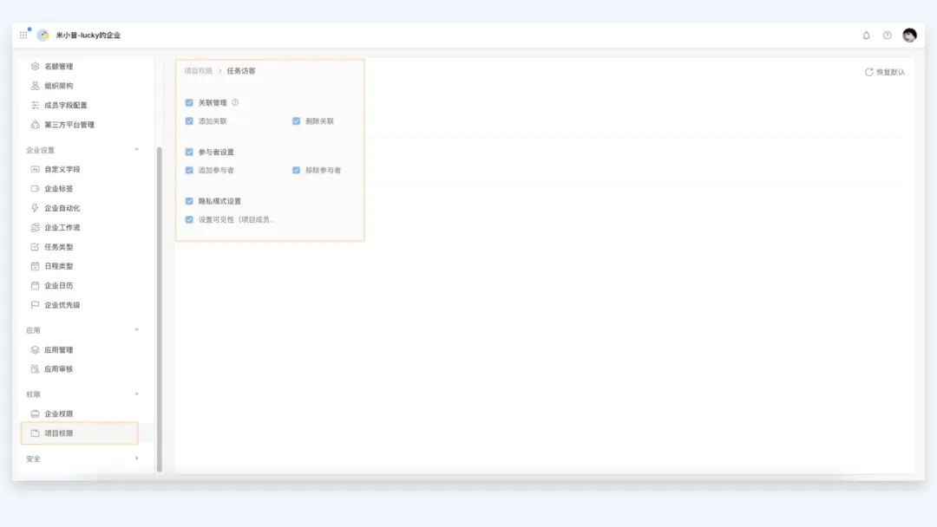Toggle the 添加参与者 checkbox

[189, 170]
